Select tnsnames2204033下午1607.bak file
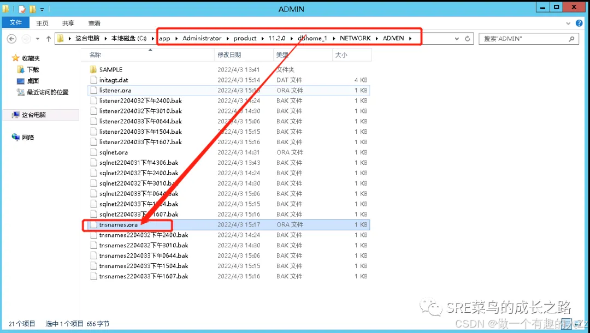This screenshot has height=333, width=590. coord(229,276)
